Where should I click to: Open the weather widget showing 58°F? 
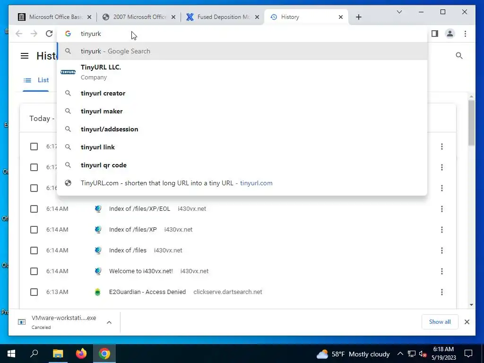353,354
